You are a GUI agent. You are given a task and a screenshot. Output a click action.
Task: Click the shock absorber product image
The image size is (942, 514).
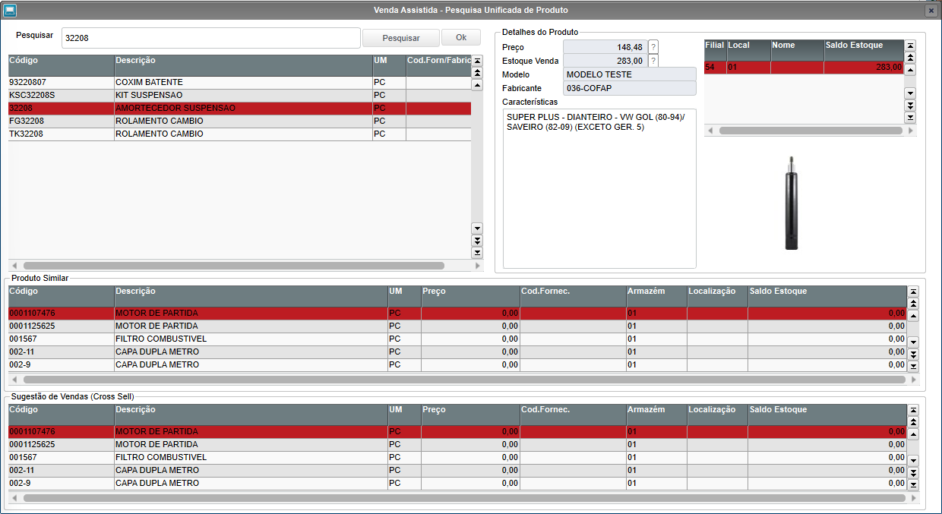(x=792, y=203)
